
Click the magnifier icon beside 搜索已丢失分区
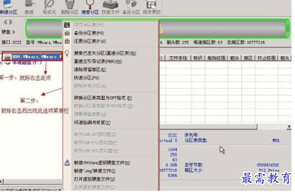click(67, 53)
